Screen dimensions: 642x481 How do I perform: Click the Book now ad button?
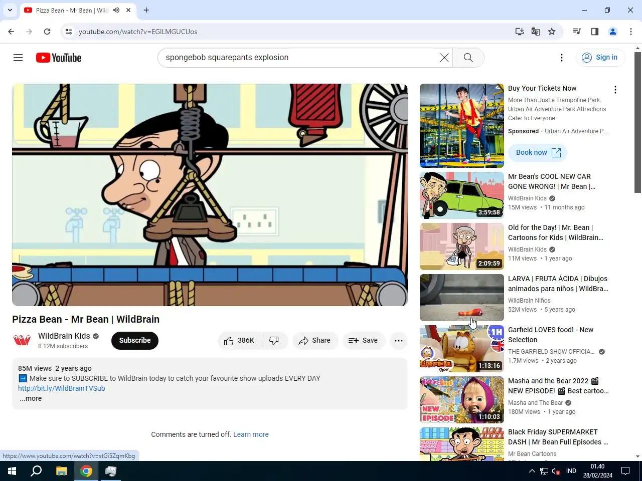538,153
